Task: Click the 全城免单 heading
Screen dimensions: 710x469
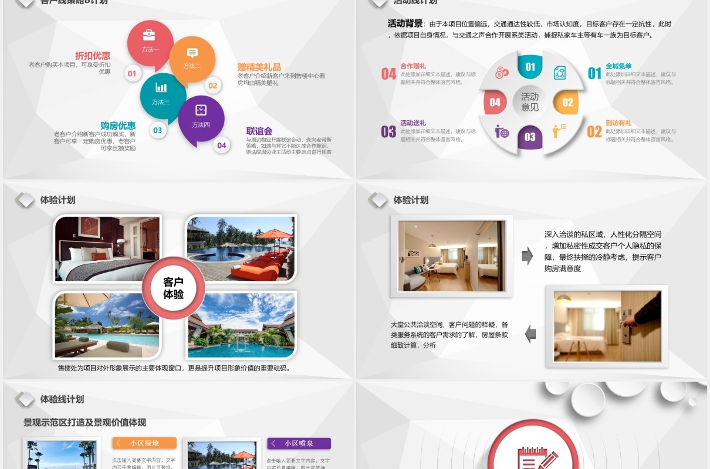Action: [619, 66]
